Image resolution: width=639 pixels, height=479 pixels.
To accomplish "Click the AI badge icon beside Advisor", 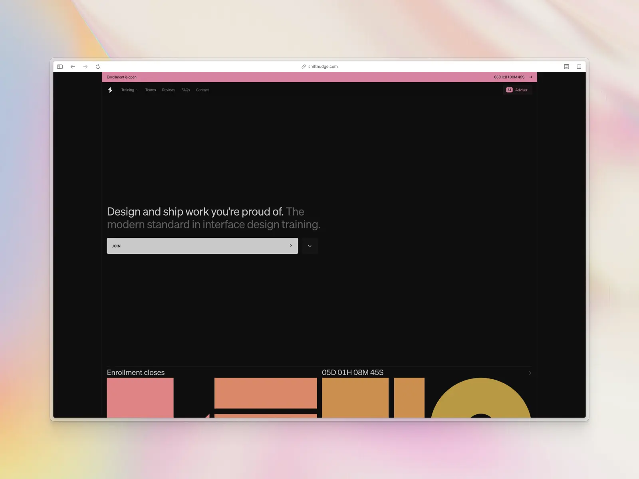I will tap(509, 90).
